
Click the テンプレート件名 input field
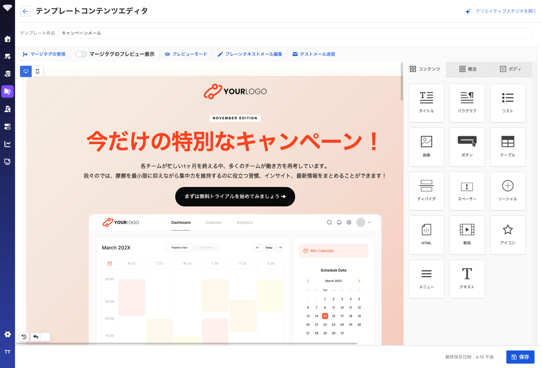(295, 33)
